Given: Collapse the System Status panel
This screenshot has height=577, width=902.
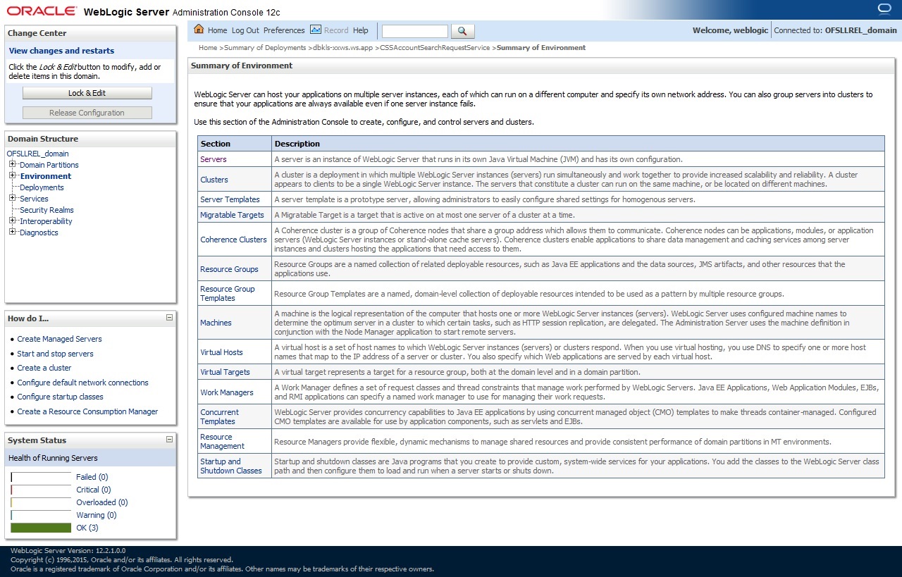Looking at the screenshot, I should [169, 440].
